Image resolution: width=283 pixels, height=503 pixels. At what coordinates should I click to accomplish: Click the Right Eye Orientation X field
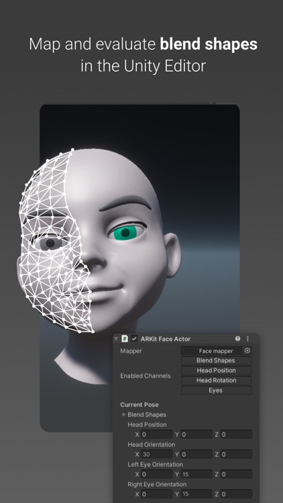pos(157,494)
